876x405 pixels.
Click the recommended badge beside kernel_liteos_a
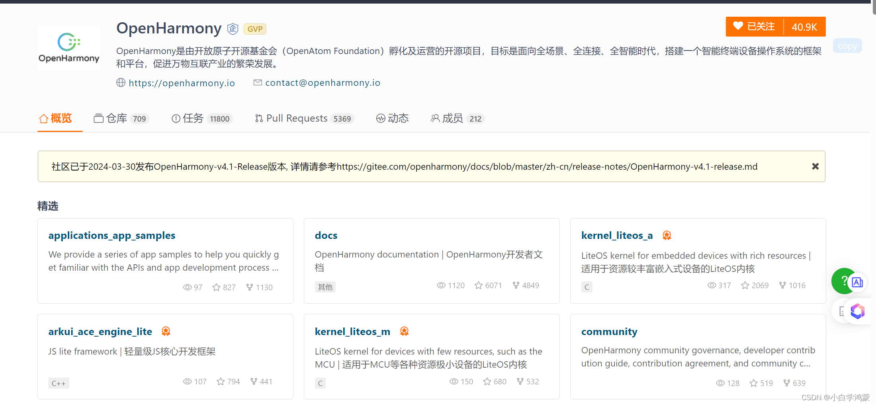tap(667, 235)
